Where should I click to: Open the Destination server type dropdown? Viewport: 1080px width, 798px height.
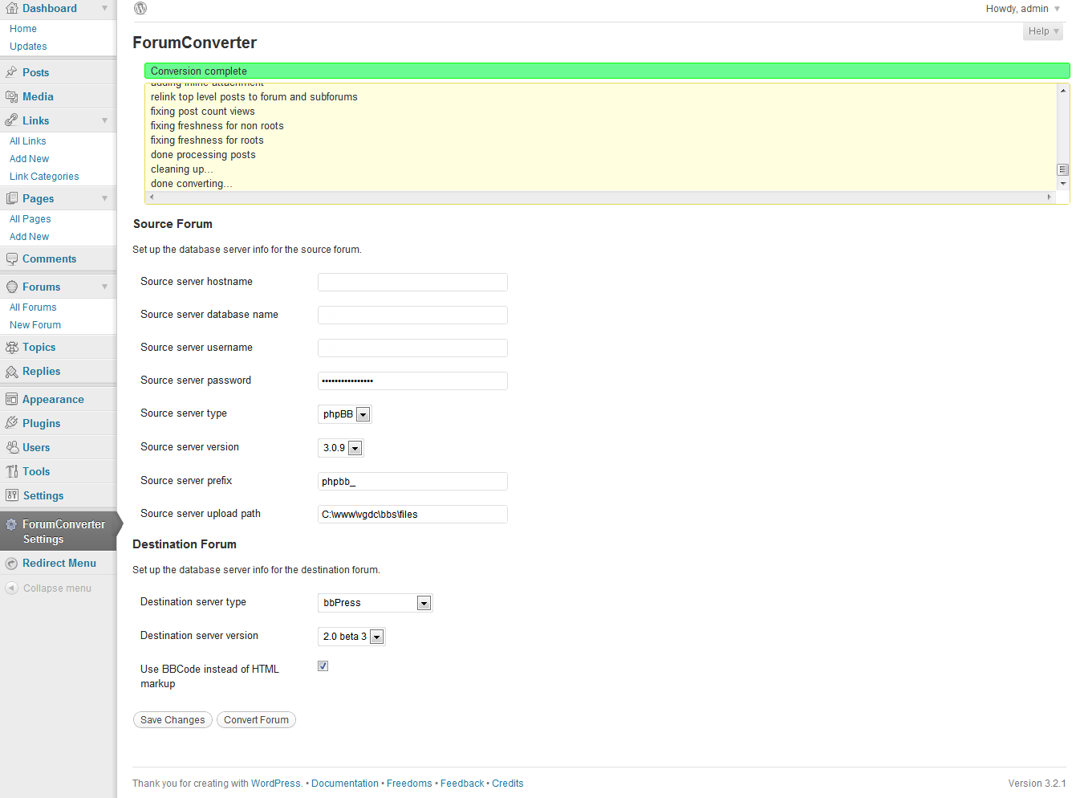point(376,603)
